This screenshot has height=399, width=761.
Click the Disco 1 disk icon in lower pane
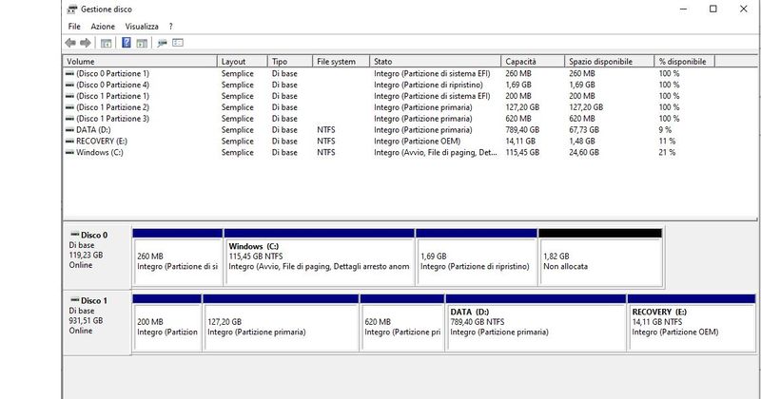75,300
